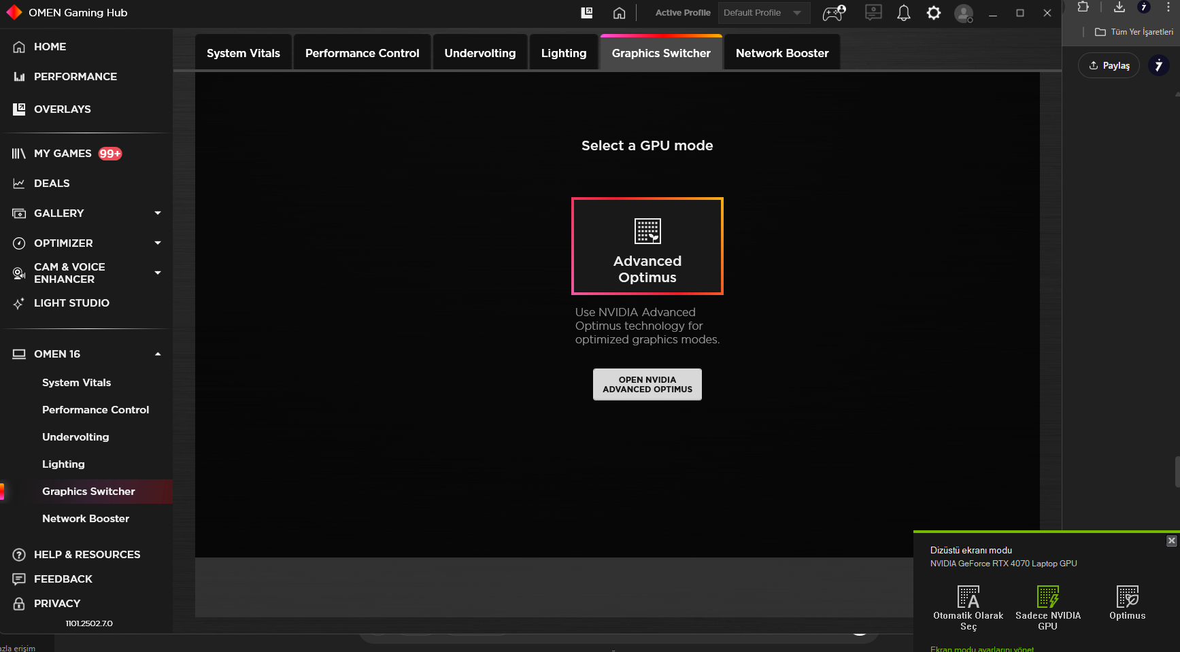Open the Default Profile dropdown
1180x652 pixels.
pyautogui.click(x=764, y=13)
